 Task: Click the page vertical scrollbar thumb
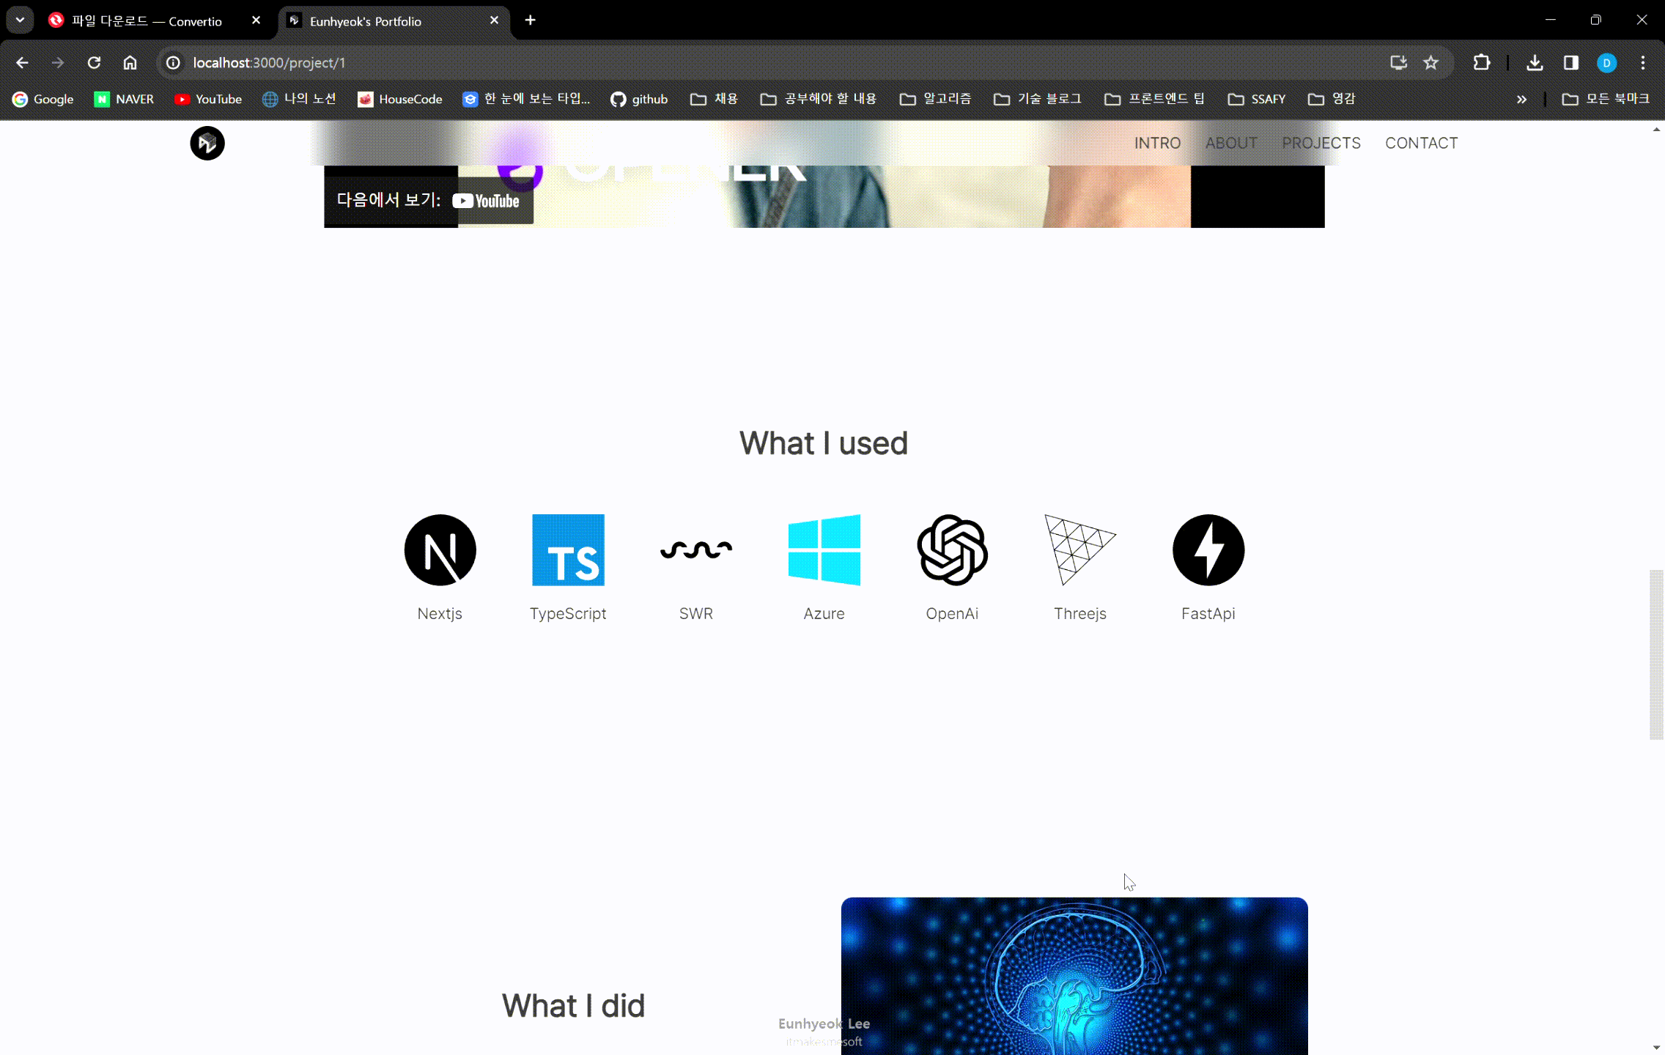[x=1656, y=654]
